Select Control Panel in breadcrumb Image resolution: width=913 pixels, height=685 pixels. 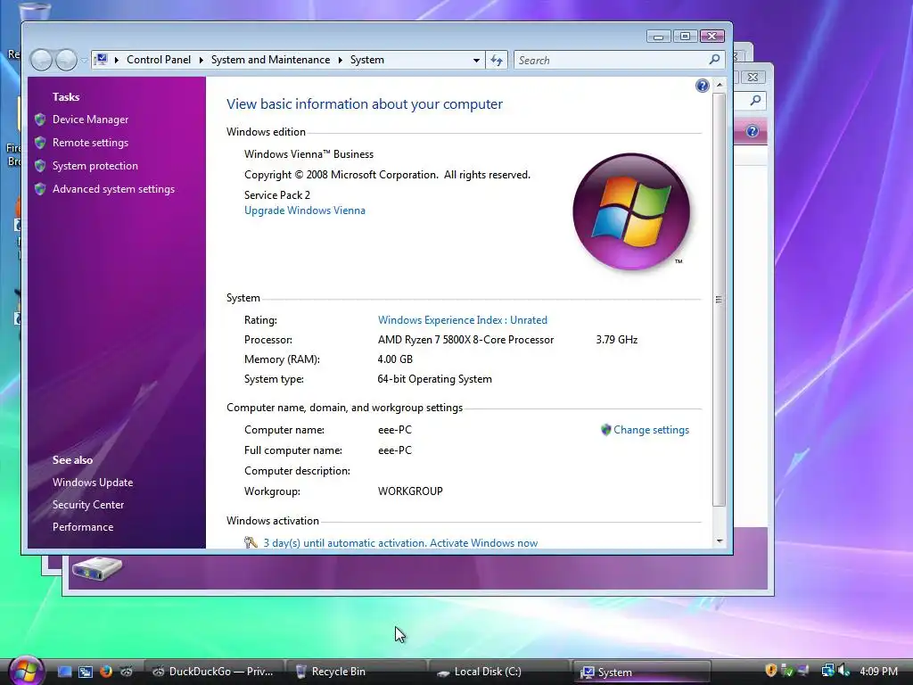[159, 60]
